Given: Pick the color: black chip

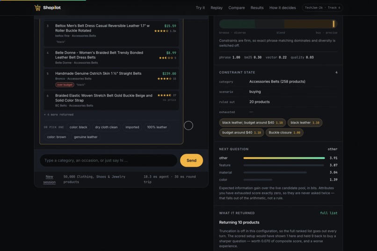Looking at the screenshot, I should coord(79,127).
